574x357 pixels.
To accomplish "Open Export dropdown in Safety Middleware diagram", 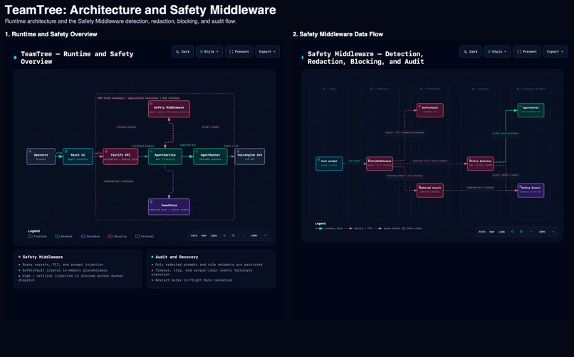I will [x=555, y=51].
